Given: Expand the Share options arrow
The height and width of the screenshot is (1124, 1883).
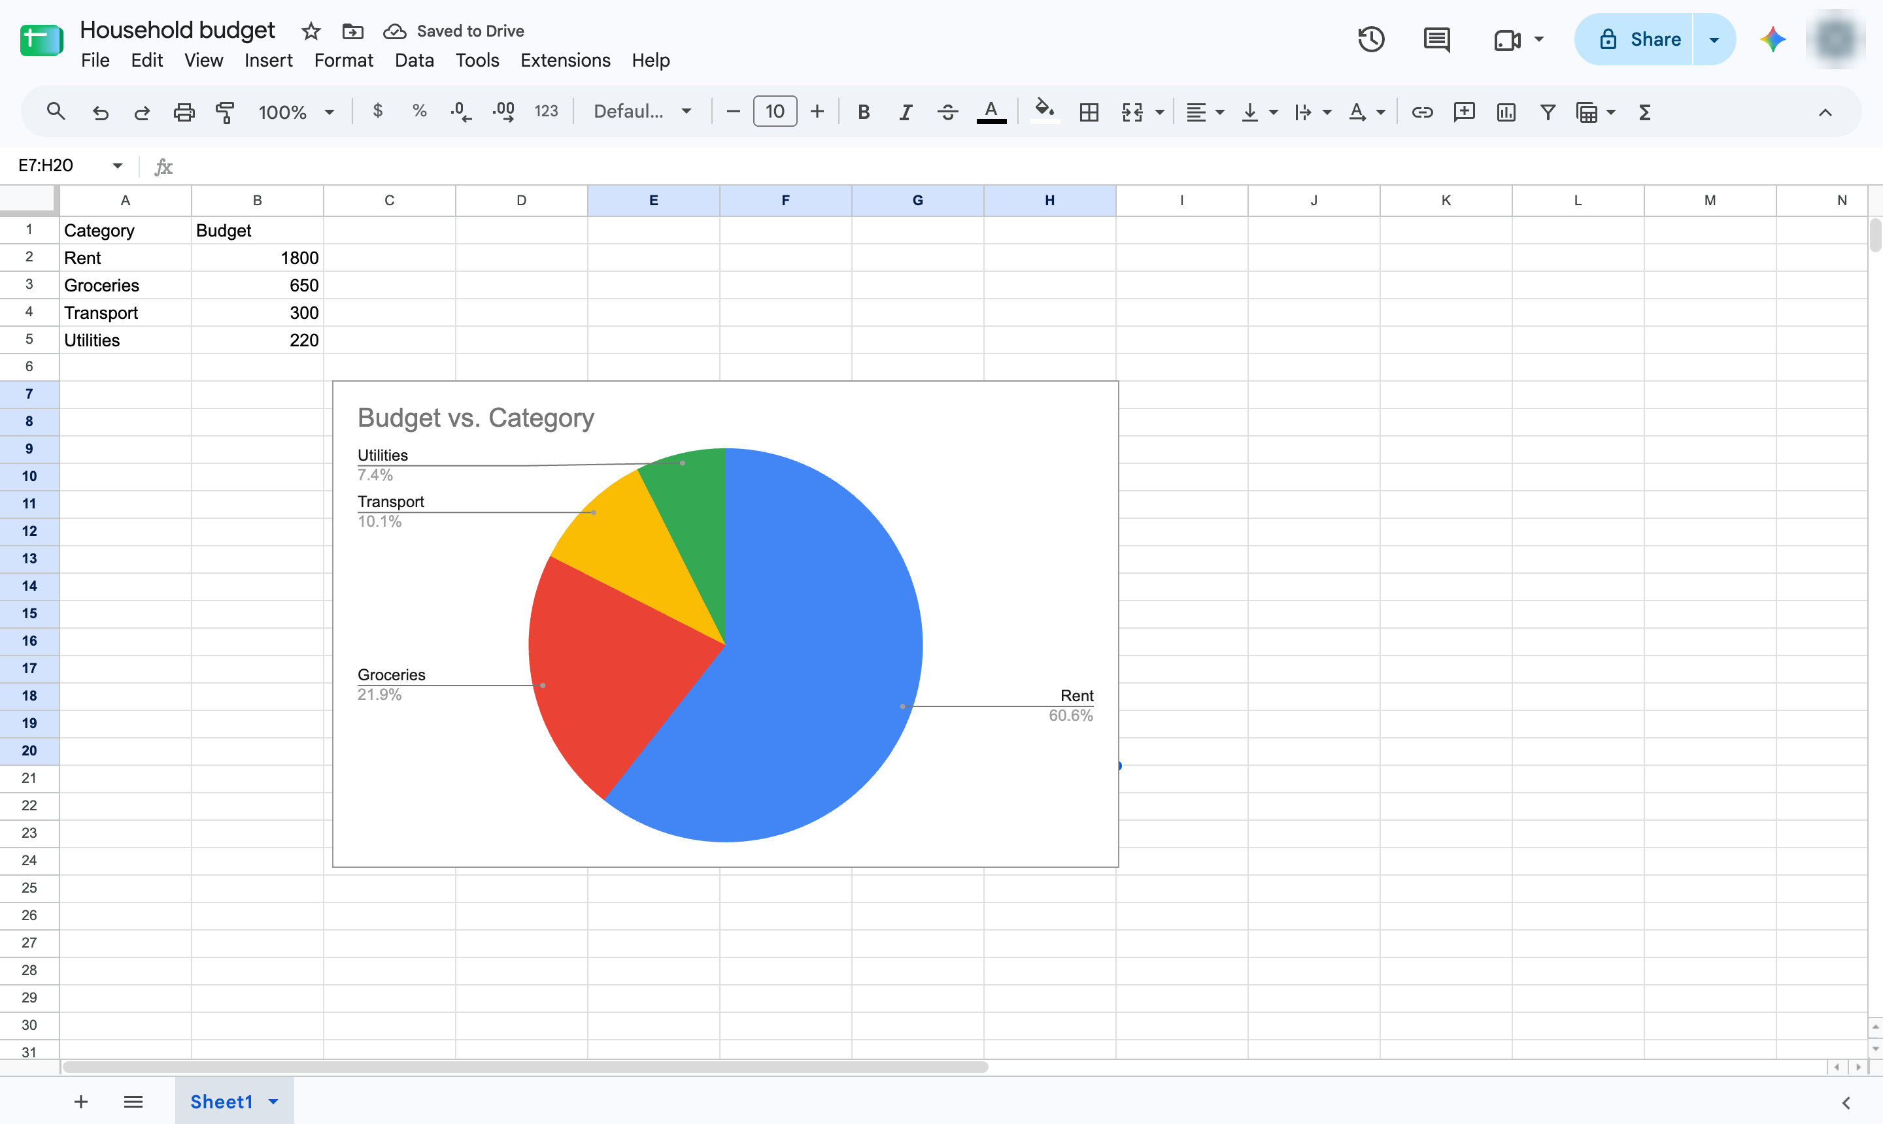Looking at the screenshot, I should coord(1714,39).
